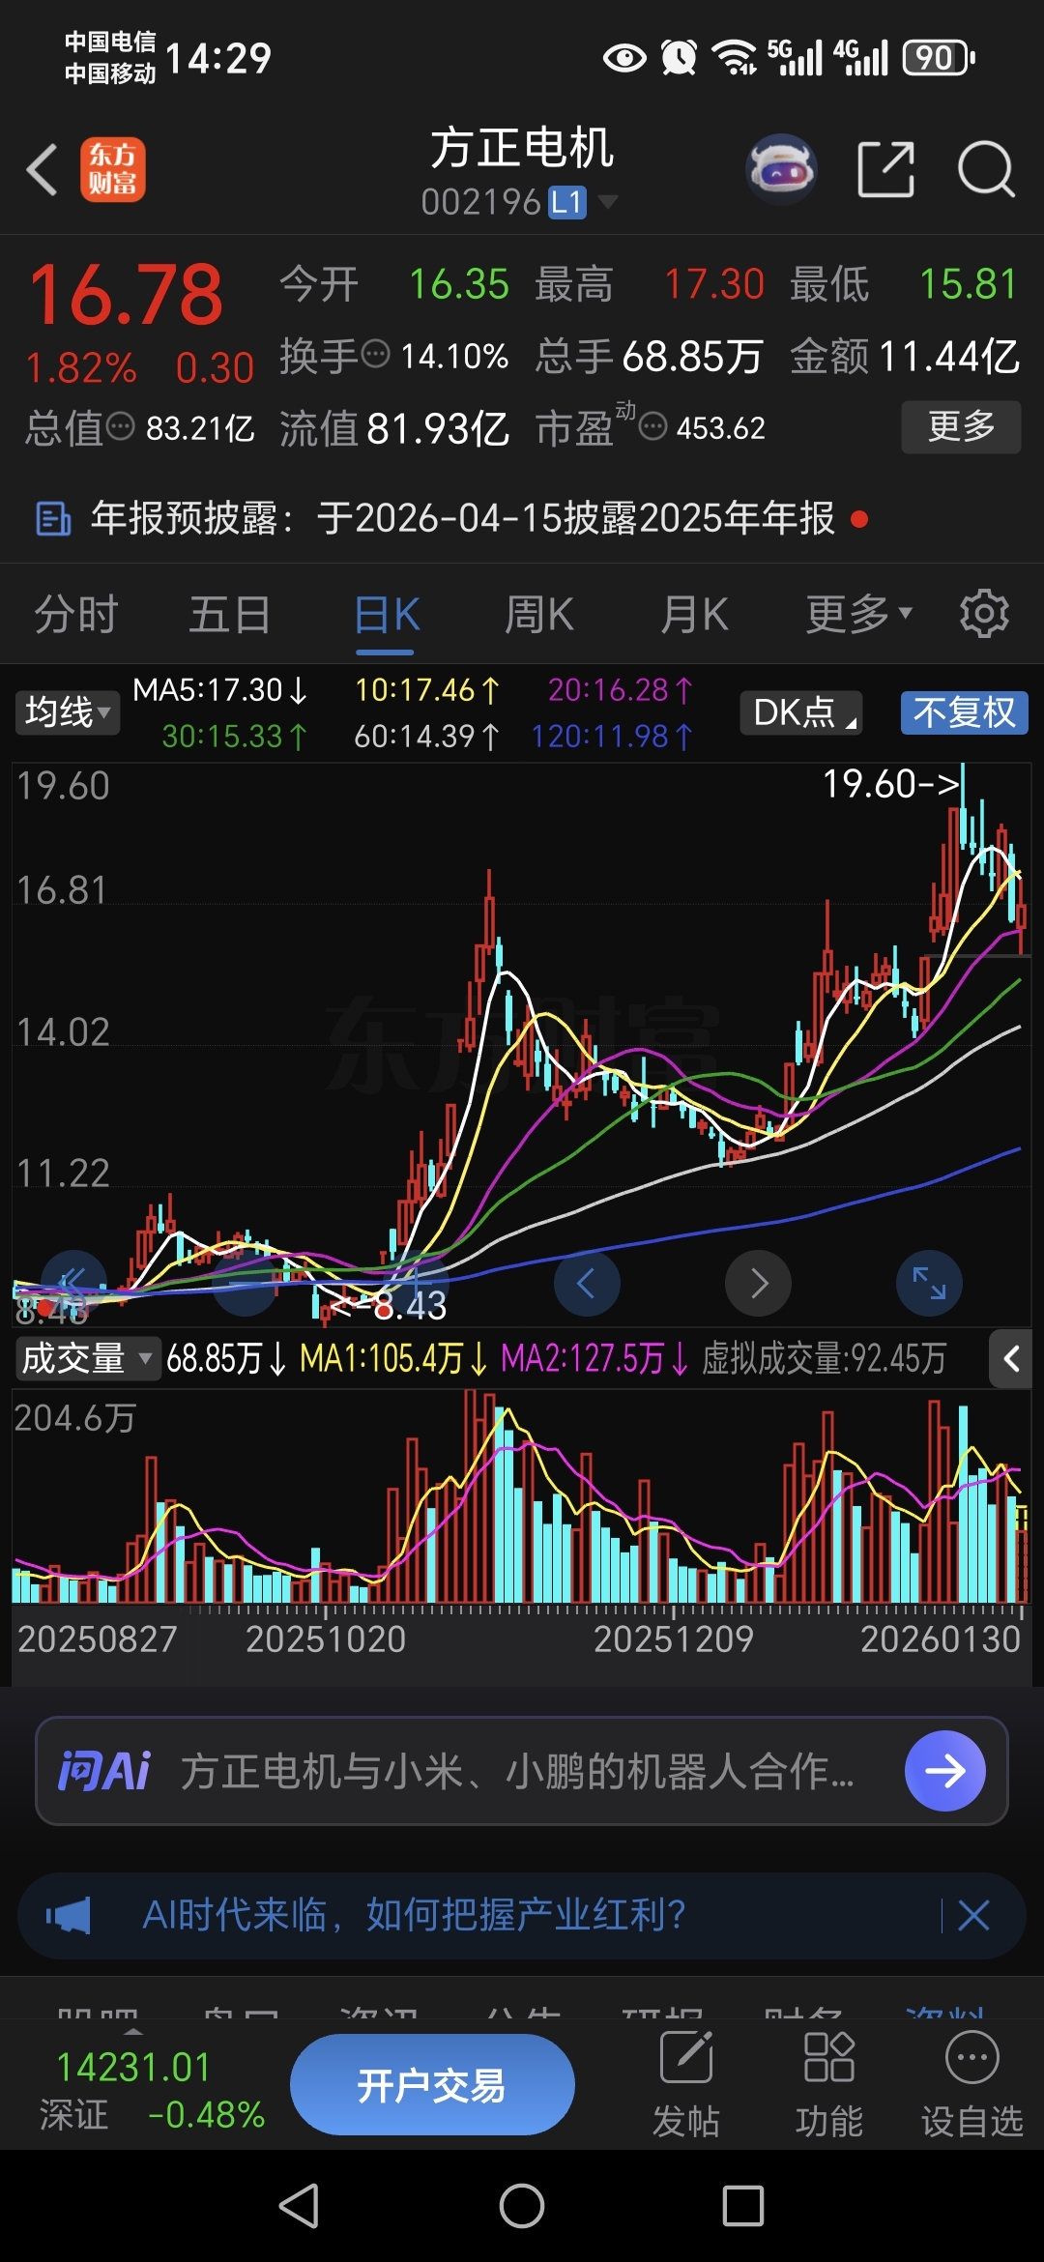Tap the 19.60 high marker on the chart
1044x2262 pixels.
tap(891, 784)
